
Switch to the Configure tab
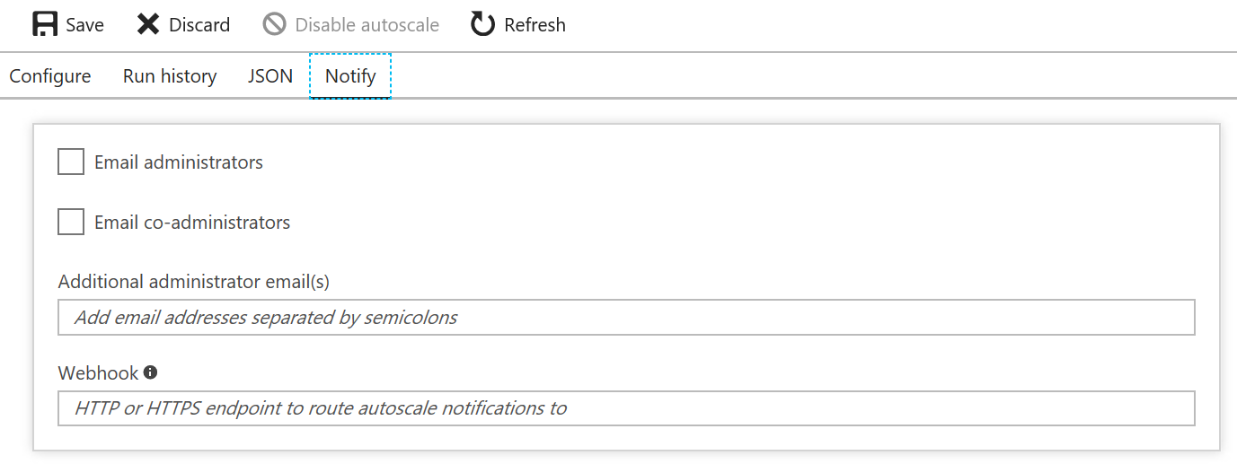50,76
